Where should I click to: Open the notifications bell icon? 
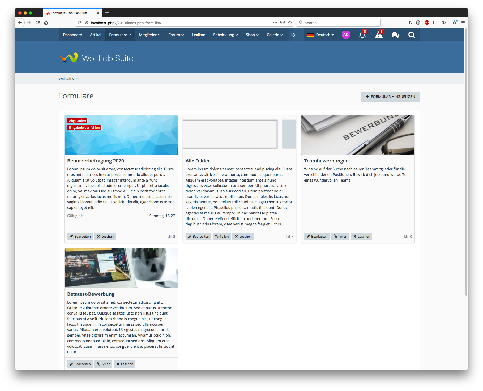362,35
